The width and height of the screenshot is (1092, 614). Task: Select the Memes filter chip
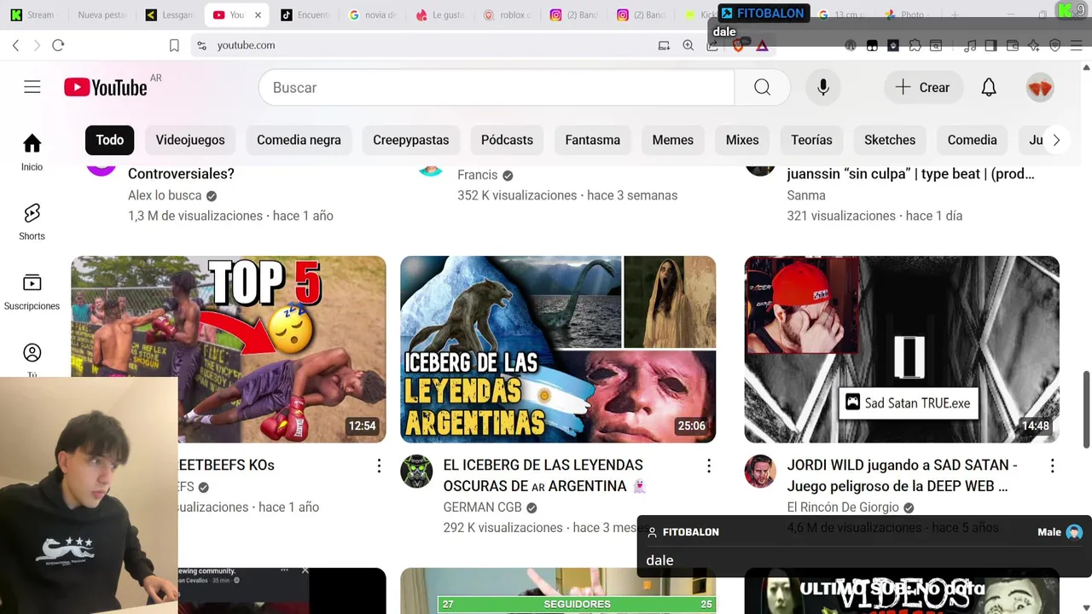click(673, 140)
